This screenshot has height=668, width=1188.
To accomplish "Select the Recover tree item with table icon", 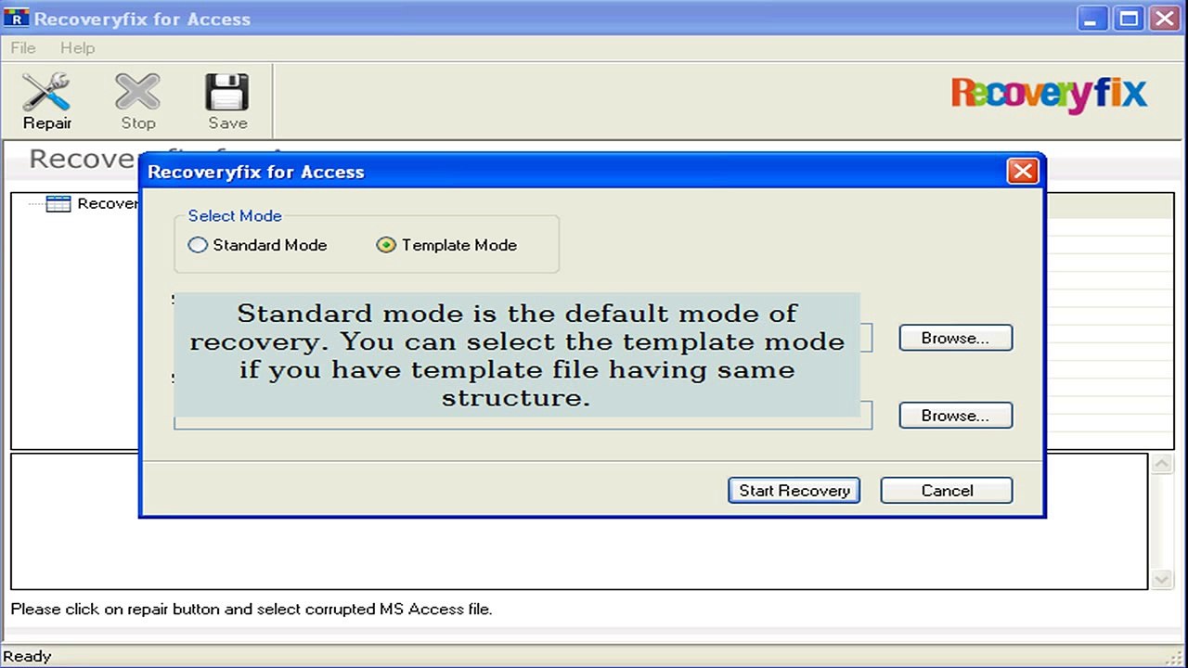I will pyautogui.click(x=92, y=204).
